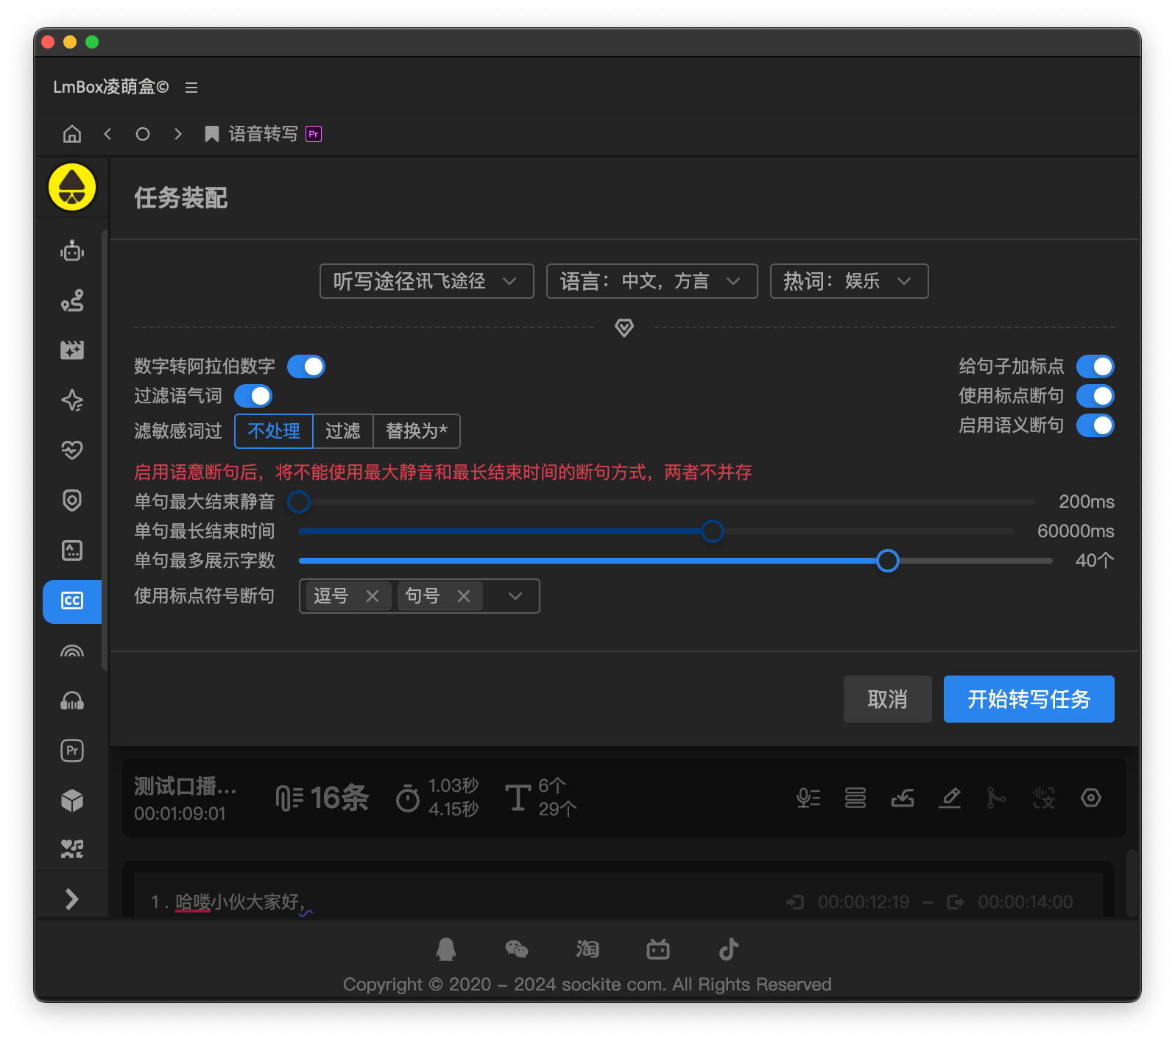Click the pencil edit icon in task card

950,798
